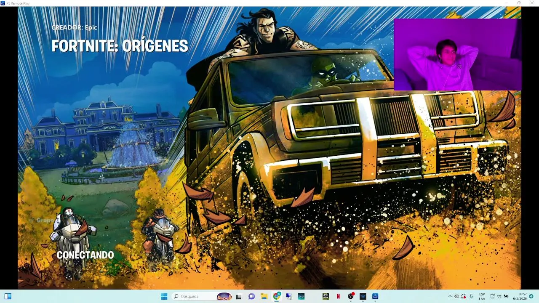Launch Netflix from the taskbar

[x=338, y=296]
